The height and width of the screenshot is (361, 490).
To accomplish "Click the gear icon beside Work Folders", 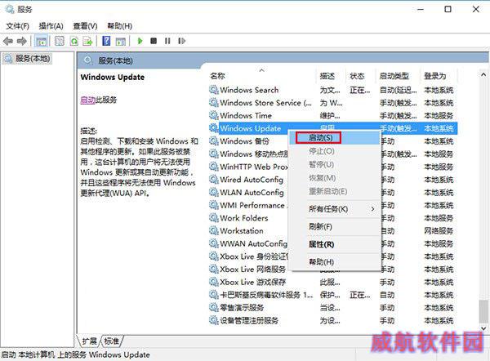I will (x=214, y=218).
